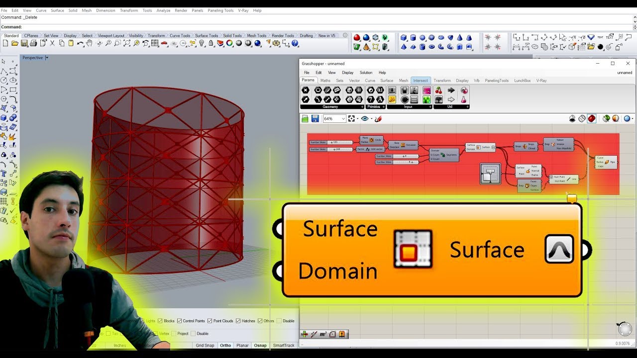Toggle the Osnap status button
This screenshot has width=637, height=358.
pyautogui.click(x=260, y=345)
